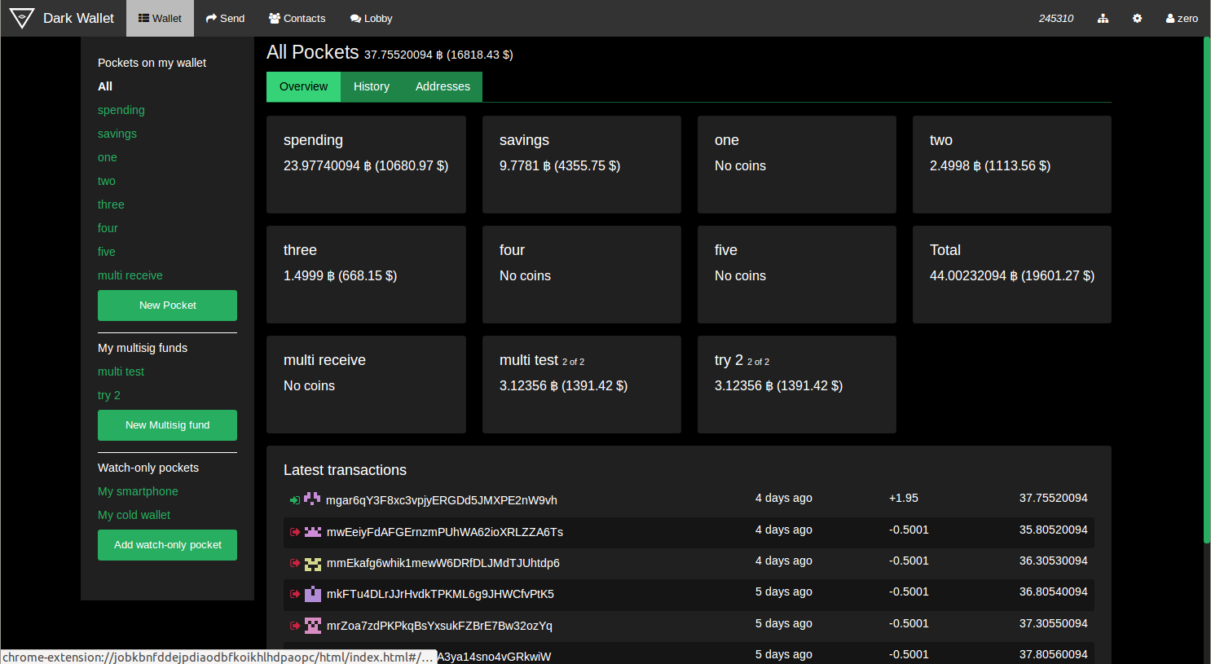This screenshot has height=664, width=1211.
Task: Open My cold wallet watch-only pocket
Action: [x=134, y=515]
